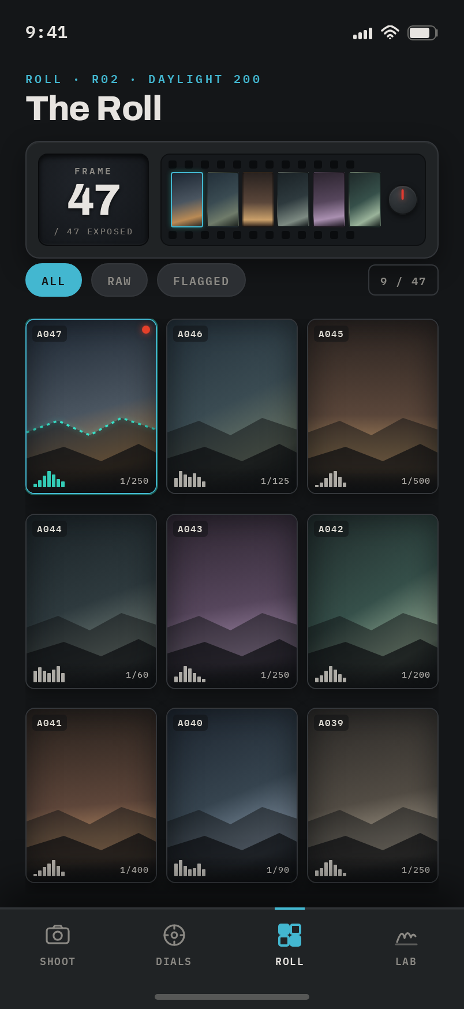This screenshot has height=1009, width=464.
Task: Tap the A043 frame label
Action: click(x=190, y=529)
